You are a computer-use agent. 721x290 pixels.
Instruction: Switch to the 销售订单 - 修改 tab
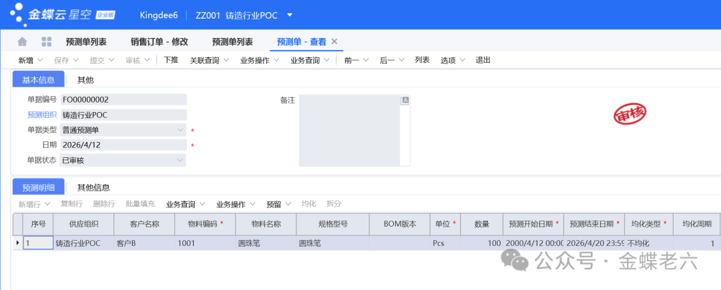(x=159, y=41)
